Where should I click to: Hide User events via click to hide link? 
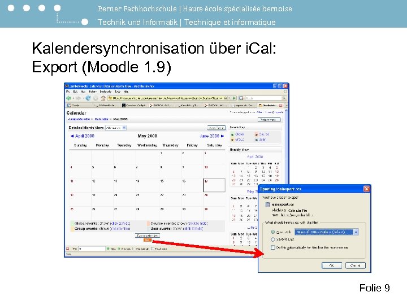pyautogui.click(x=193, y=229)
